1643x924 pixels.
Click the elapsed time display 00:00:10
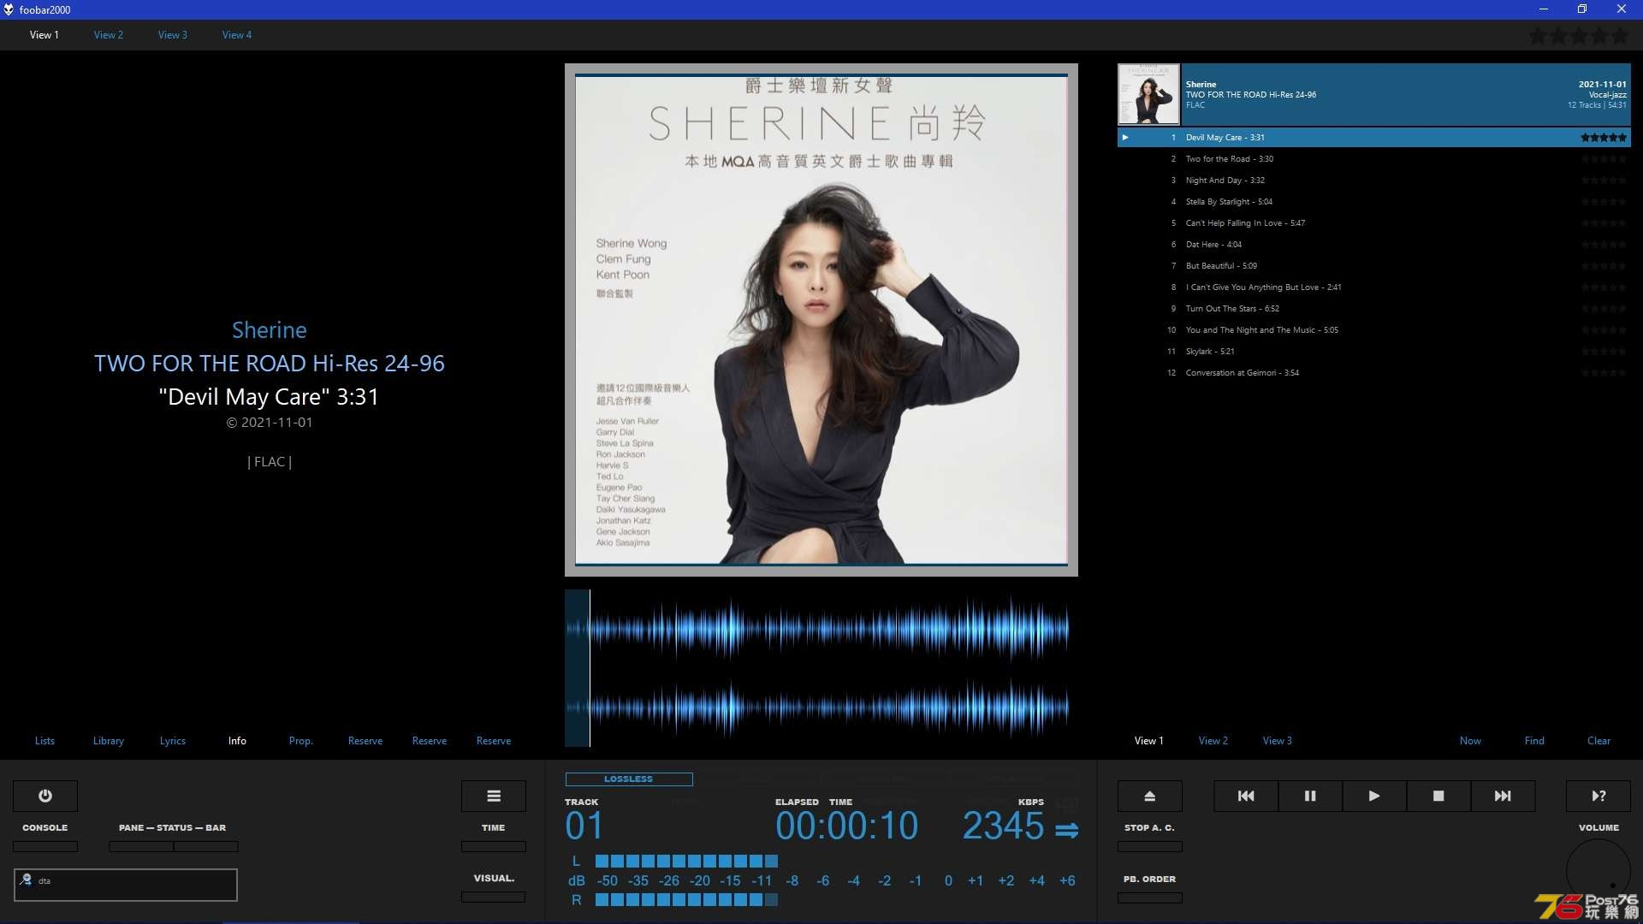click(846, 826)
